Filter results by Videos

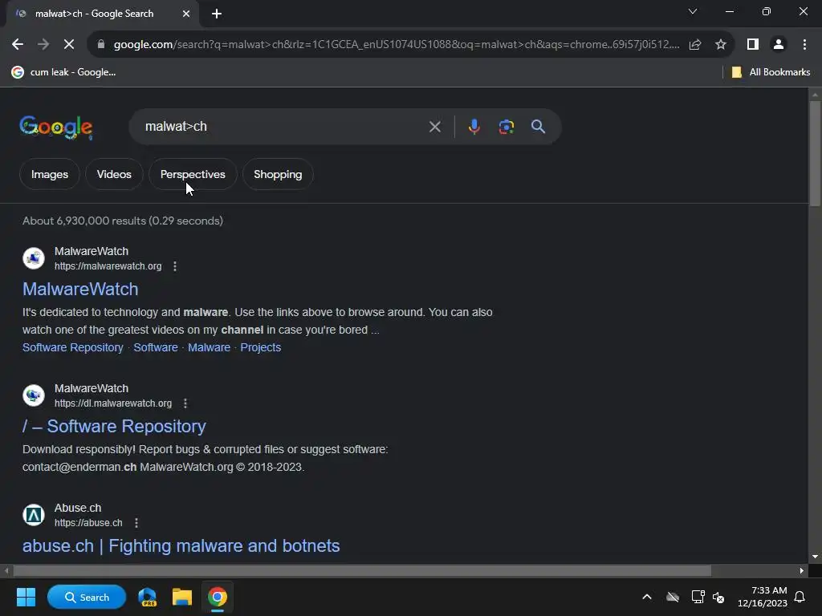pyautogui.click(x=114, y=174)
